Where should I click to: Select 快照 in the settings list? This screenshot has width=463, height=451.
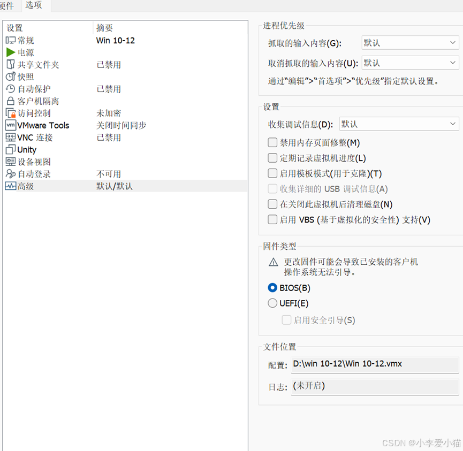click(x=125, y=77)
